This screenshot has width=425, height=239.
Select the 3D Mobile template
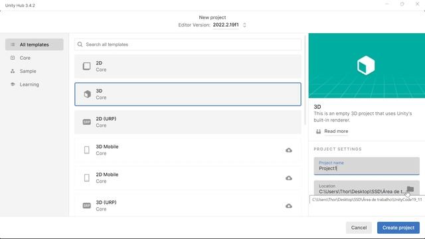(188, 150)
